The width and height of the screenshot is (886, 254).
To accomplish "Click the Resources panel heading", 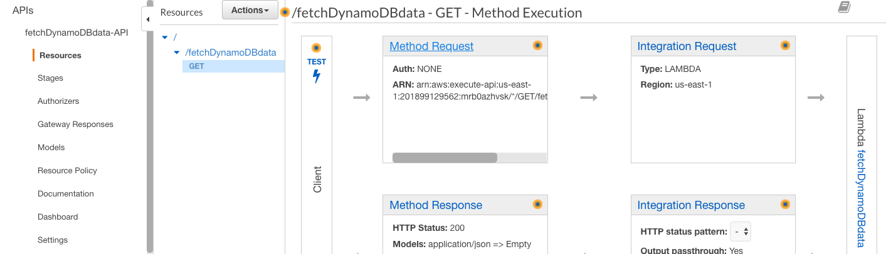I will [x=181, y=12].
